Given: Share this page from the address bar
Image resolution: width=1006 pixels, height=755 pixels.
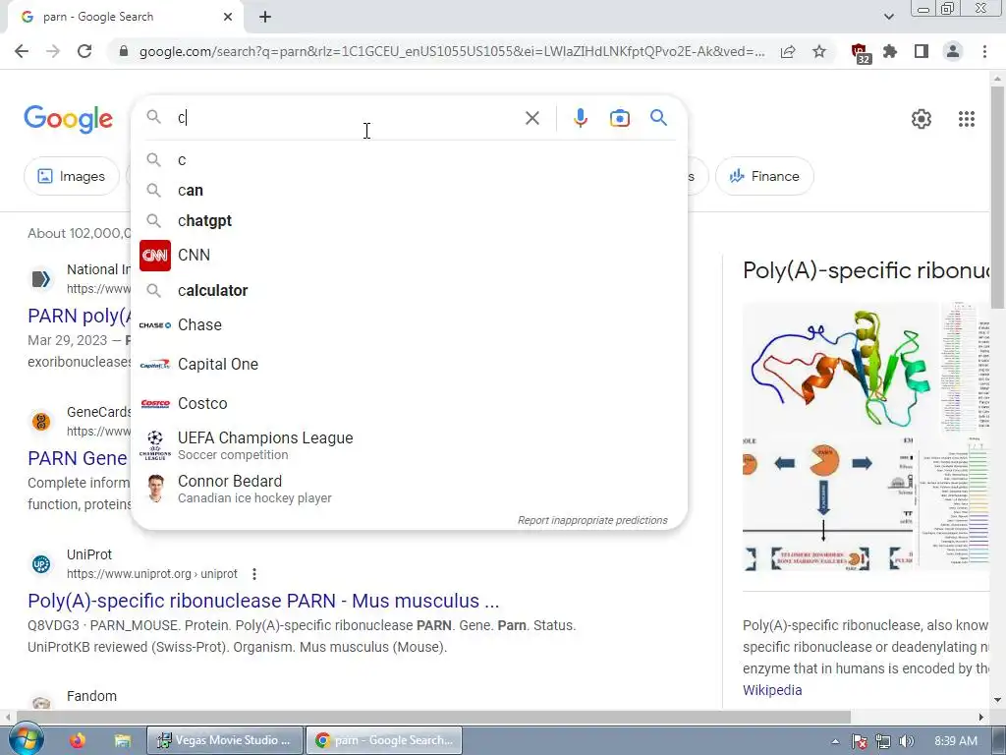Looking at the screenshot, I should 788,51.
